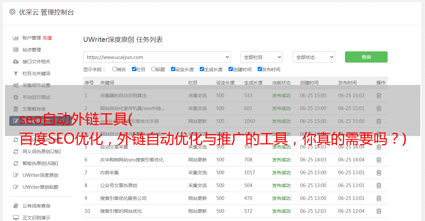
Task: Enable the 标题 field checkbox
Action: (x=153, y=69)
